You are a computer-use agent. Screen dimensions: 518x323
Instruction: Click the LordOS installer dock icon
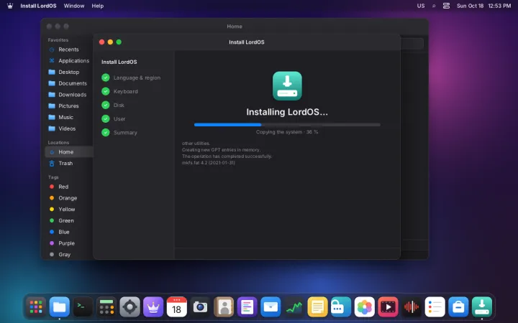[481, 307]
